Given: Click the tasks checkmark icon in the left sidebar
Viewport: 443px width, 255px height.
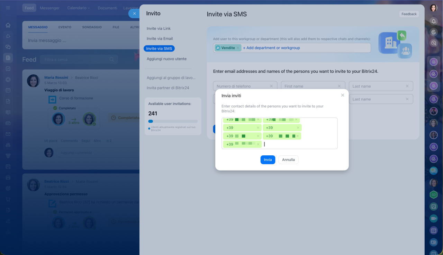Looking at the screenshot, I should tap(8, 69).
